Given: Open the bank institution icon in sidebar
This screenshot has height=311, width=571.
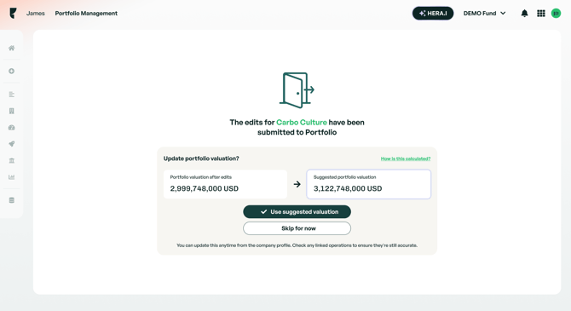Looking at the screenshot, I should click(12, 160).
